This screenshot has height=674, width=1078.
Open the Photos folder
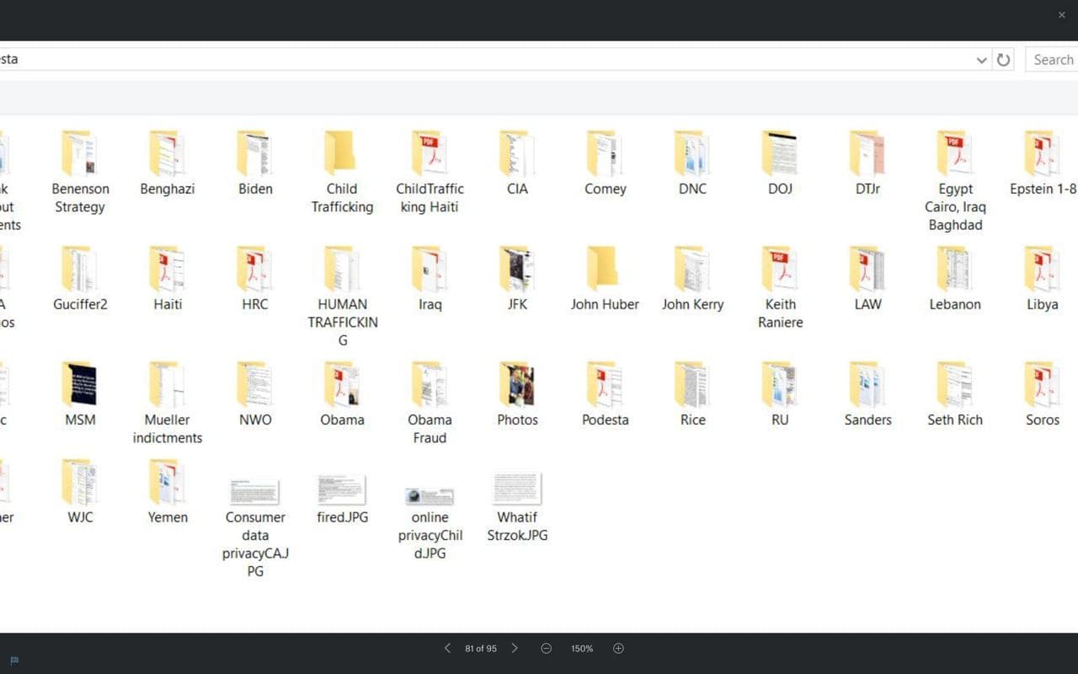point(517,385)
